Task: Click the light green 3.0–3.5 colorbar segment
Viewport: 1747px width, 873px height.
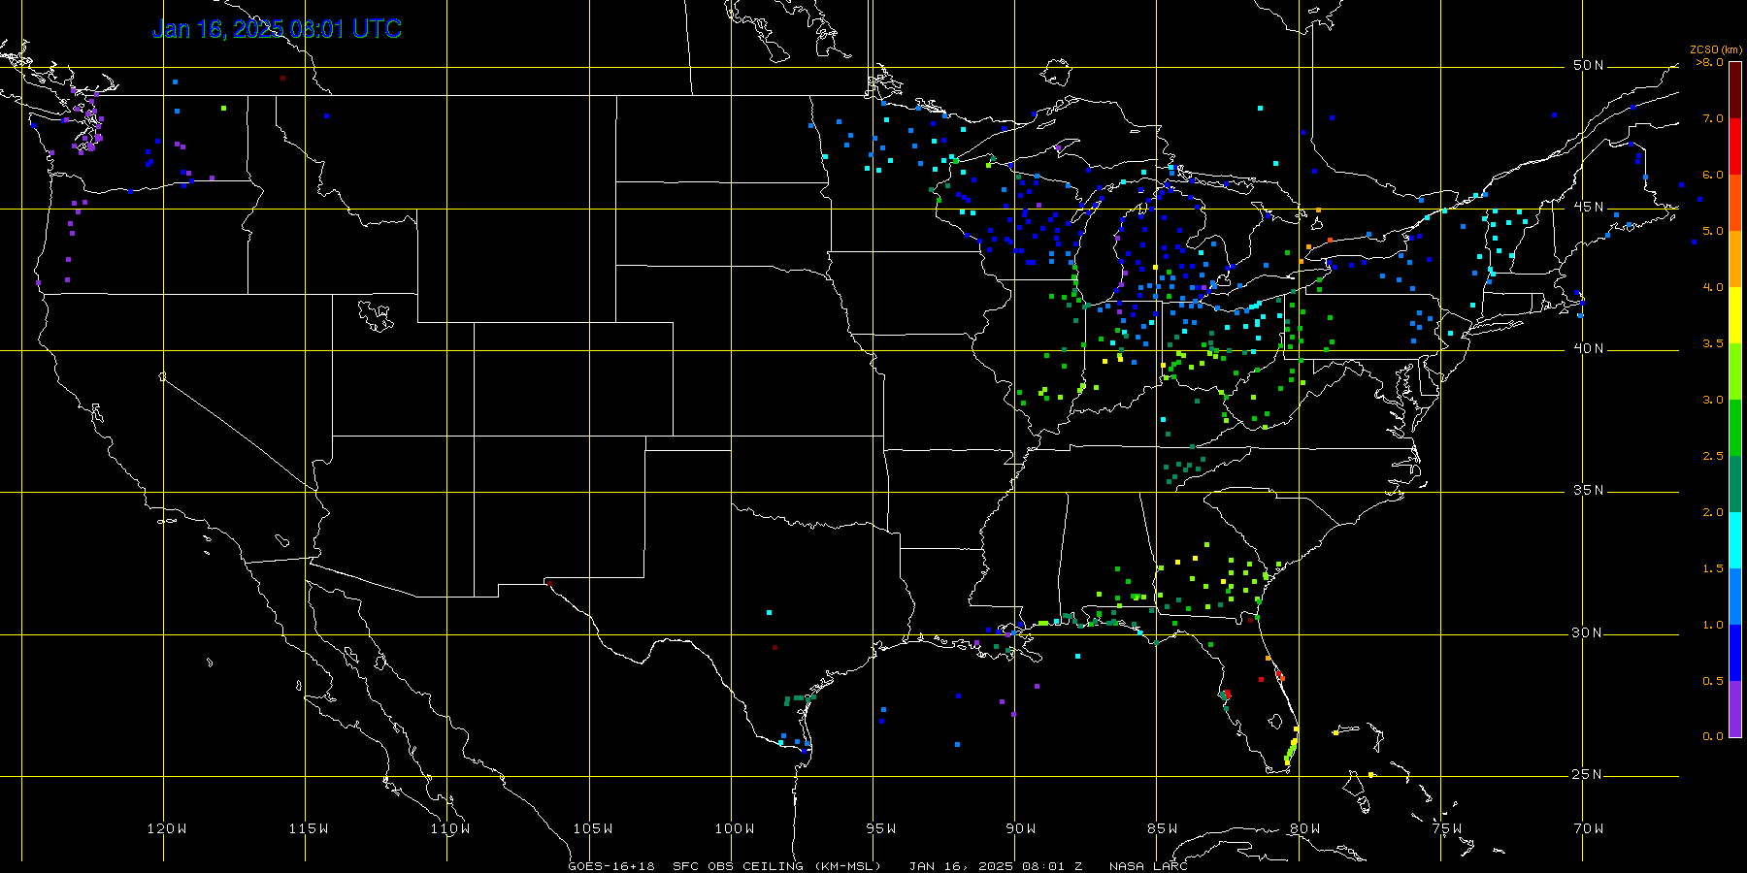Action: click(1734, 372)
